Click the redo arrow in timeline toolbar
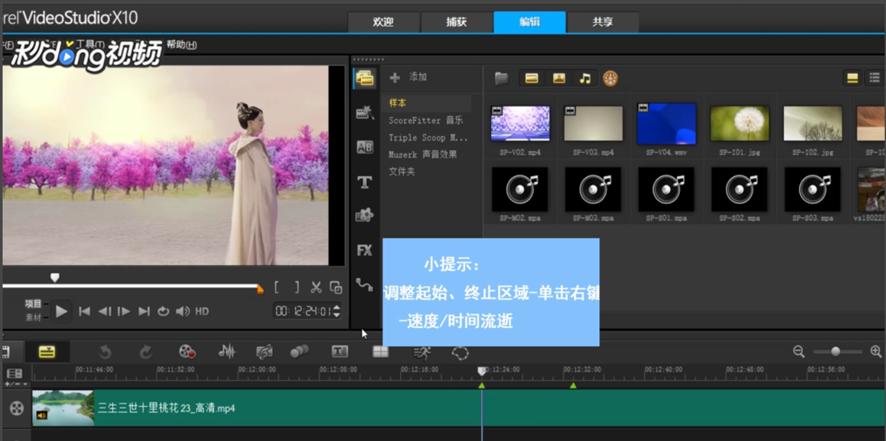Image resolution: width=886 pixels, height=441 pixels. pyautogui.click(x=146, y=352)
